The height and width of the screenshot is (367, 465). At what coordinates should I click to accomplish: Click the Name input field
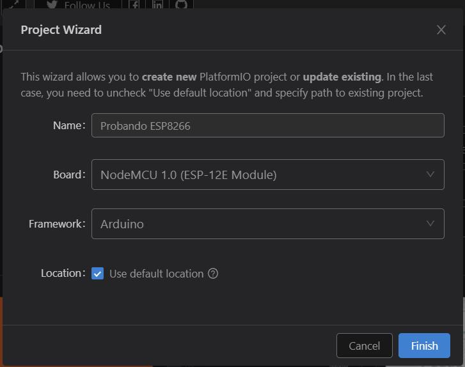(268, 125)
